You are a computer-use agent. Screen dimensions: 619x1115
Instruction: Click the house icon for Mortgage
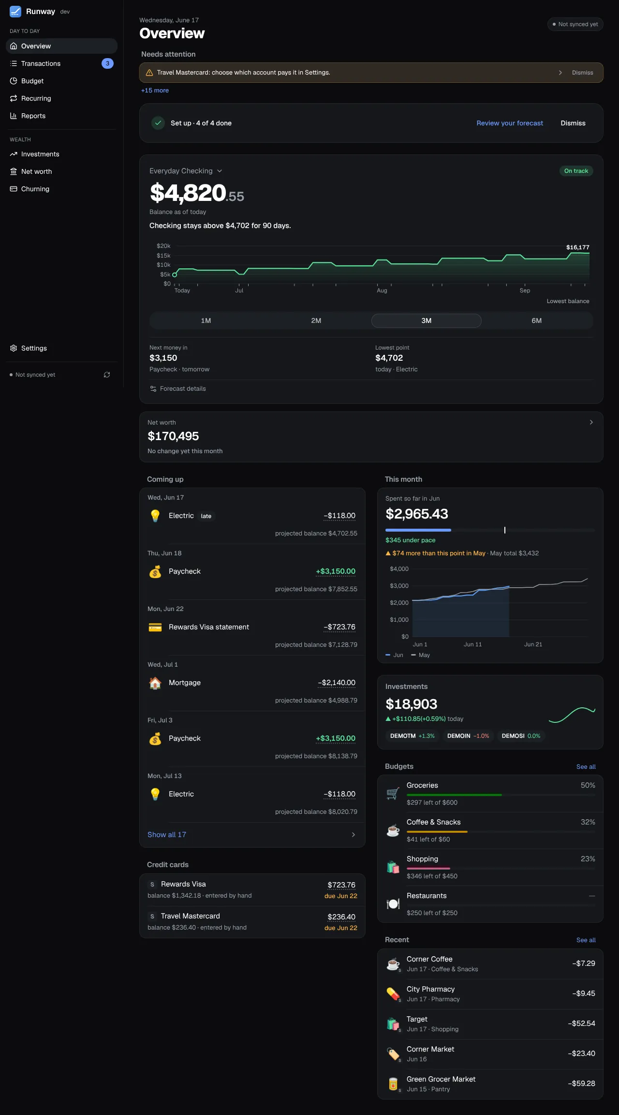coord(155,683)
